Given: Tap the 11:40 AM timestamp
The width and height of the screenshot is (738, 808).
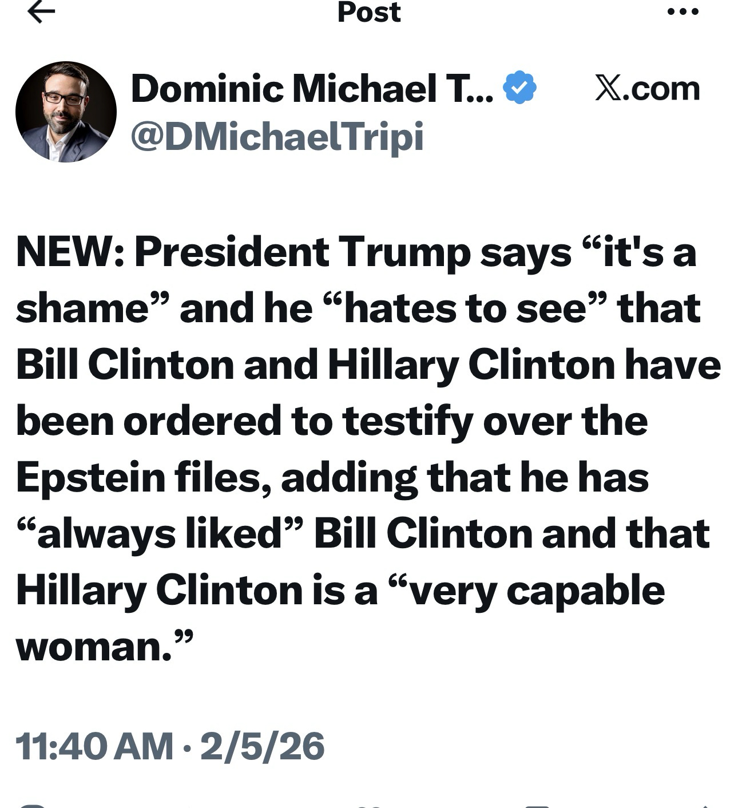Looking at the screenshot, I should pos(94,746).
